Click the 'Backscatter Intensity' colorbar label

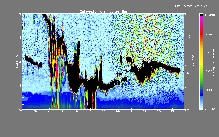coord(214,62)
